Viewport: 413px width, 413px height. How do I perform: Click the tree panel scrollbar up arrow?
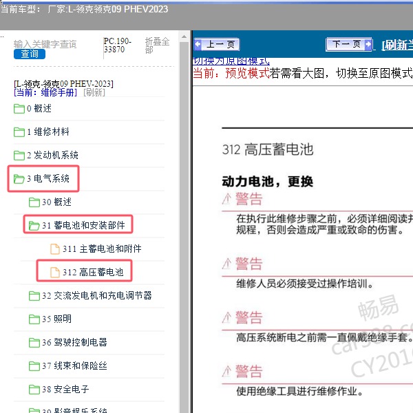click(x=184, y=37)
